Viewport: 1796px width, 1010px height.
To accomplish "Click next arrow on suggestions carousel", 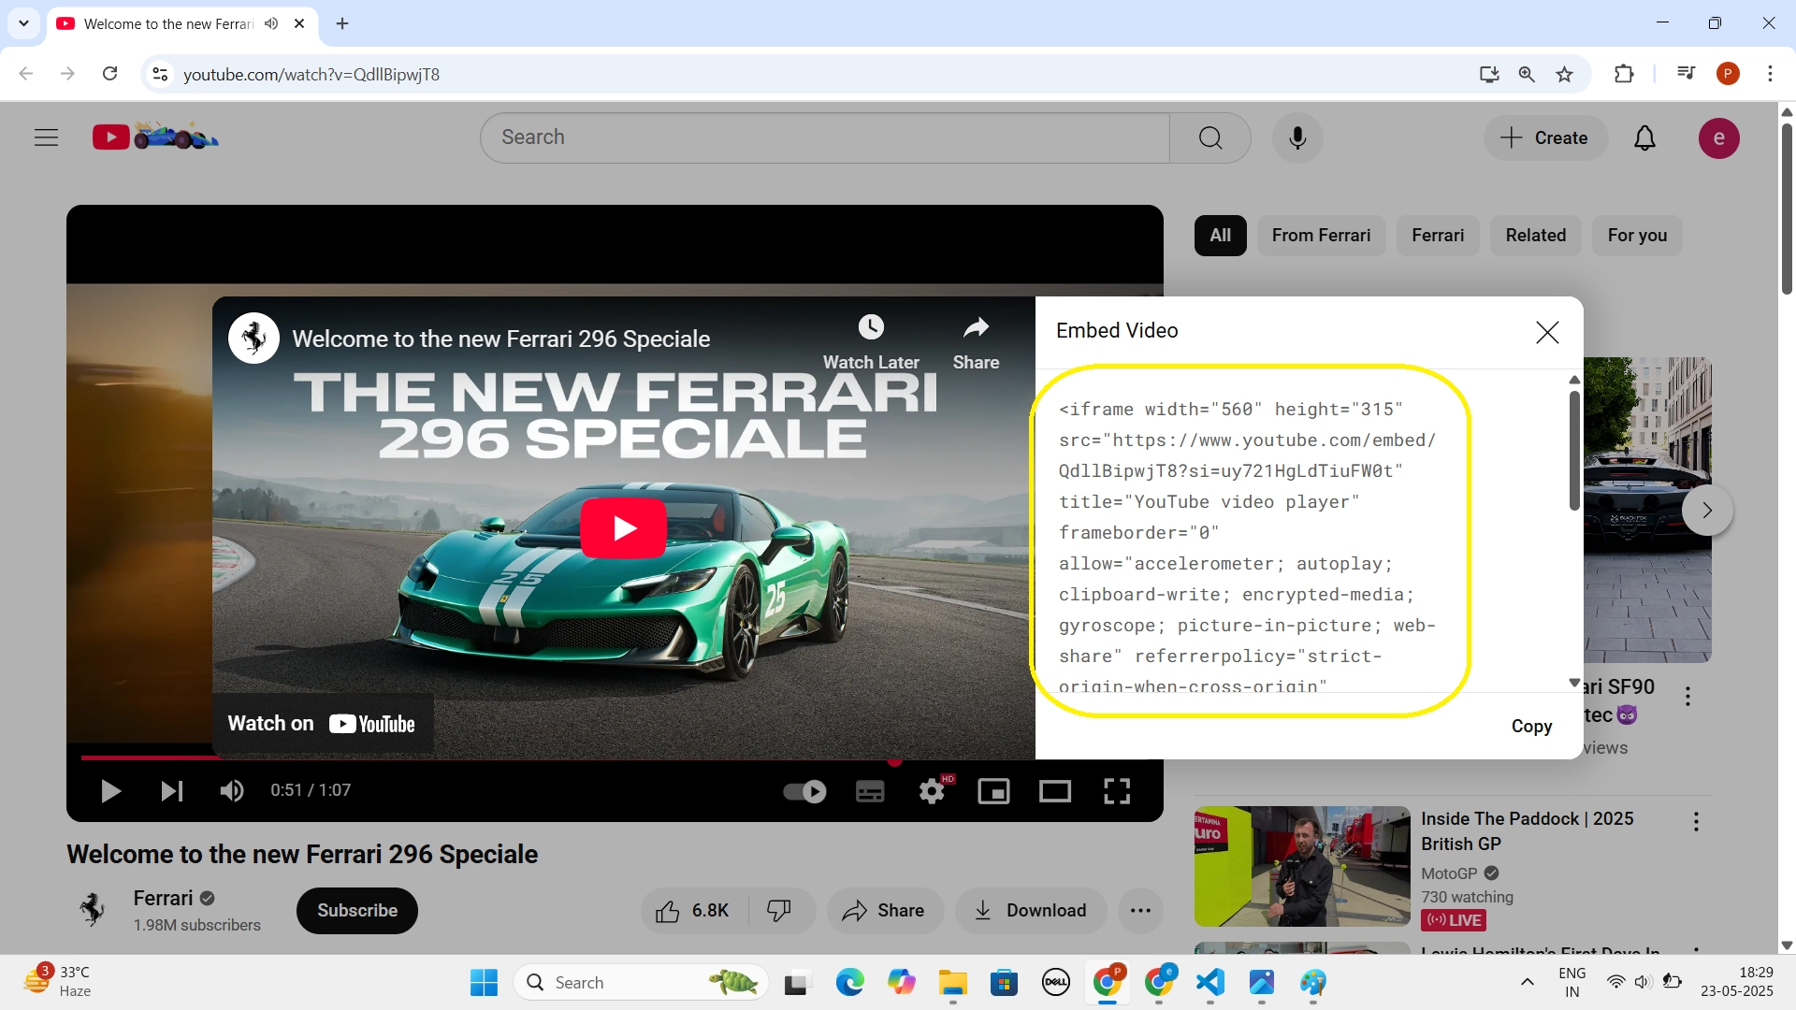I will 1707,511.
